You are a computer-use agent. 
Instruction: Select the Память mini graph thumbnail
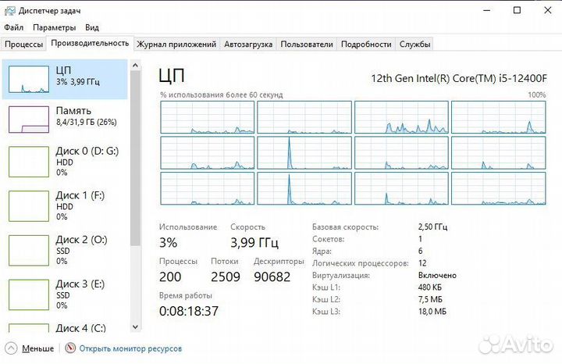tap(29, 120)
